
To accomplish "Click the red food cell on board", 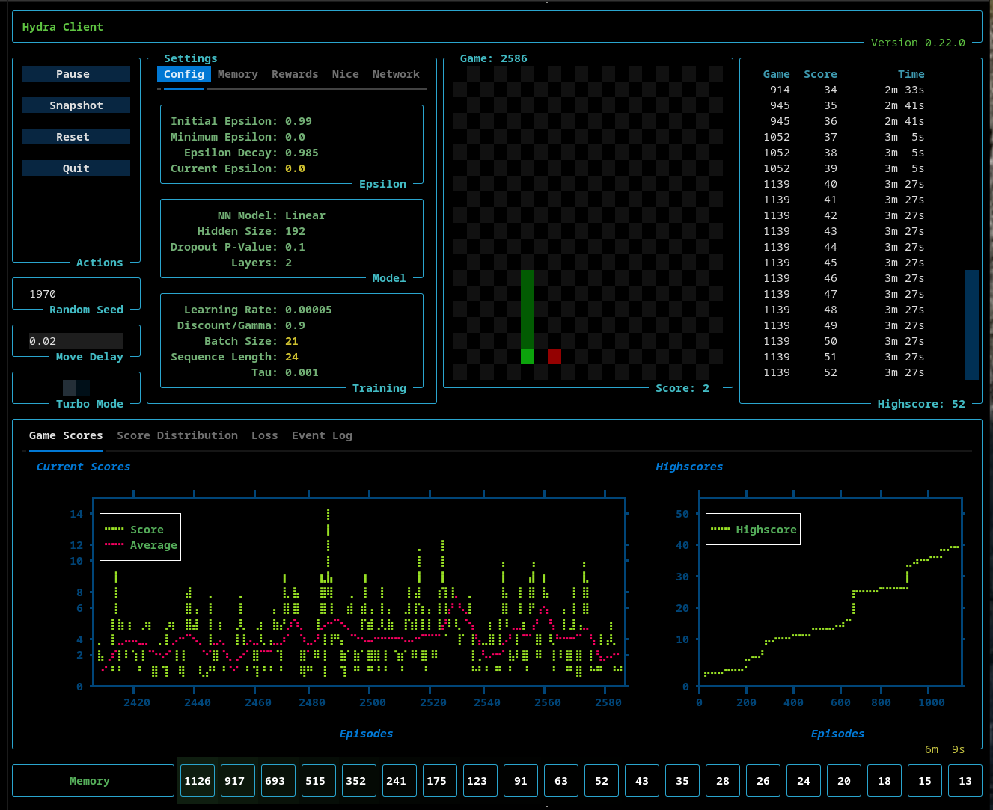I will tap(554, 356).
